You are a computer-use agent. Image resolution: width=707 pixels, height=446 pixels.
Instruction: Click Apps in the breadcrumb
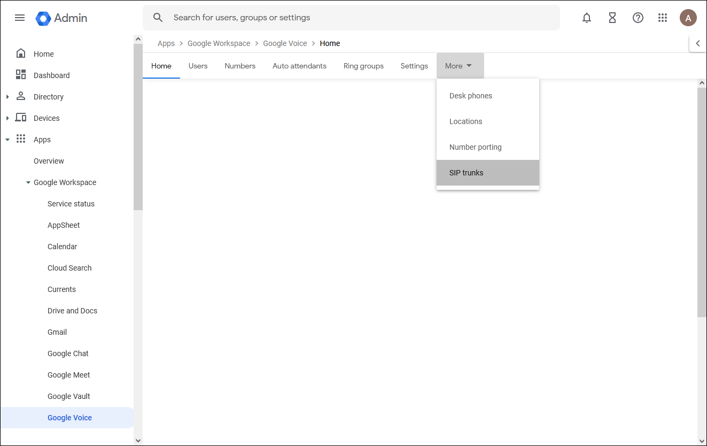(166, 43)
